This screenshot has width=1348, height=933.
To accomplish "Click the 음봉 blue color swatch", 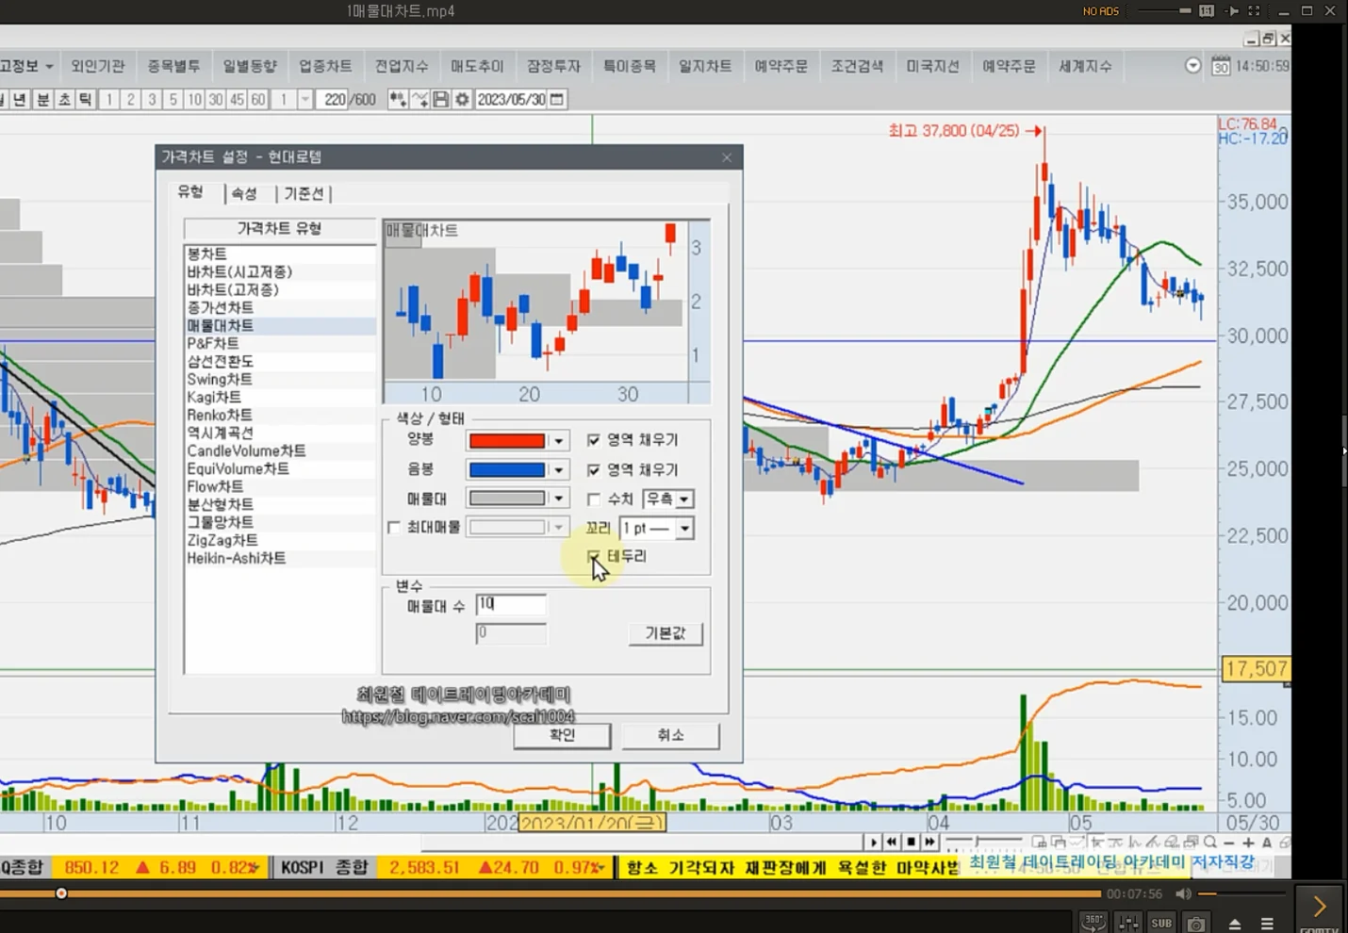I will 507,469.
